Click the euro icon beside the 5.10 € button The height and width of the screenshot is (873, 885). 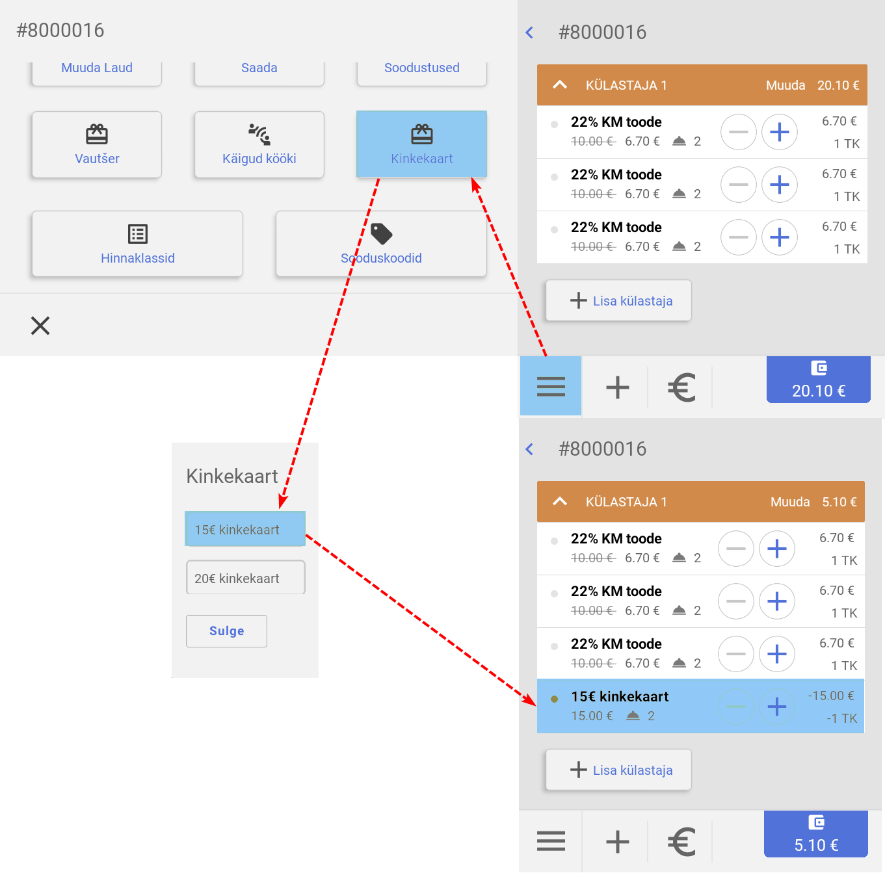click(x=681, y=842)
